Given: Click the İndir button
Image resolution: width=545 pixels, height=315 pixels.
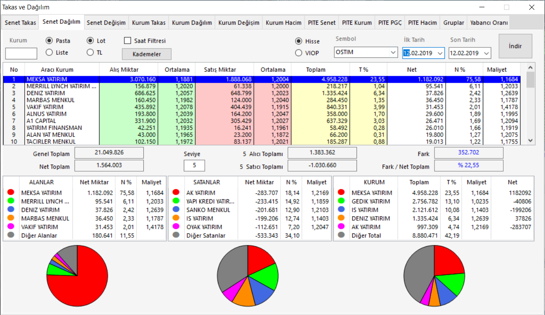Looking at the screenshot, I should tap(515, 46).
